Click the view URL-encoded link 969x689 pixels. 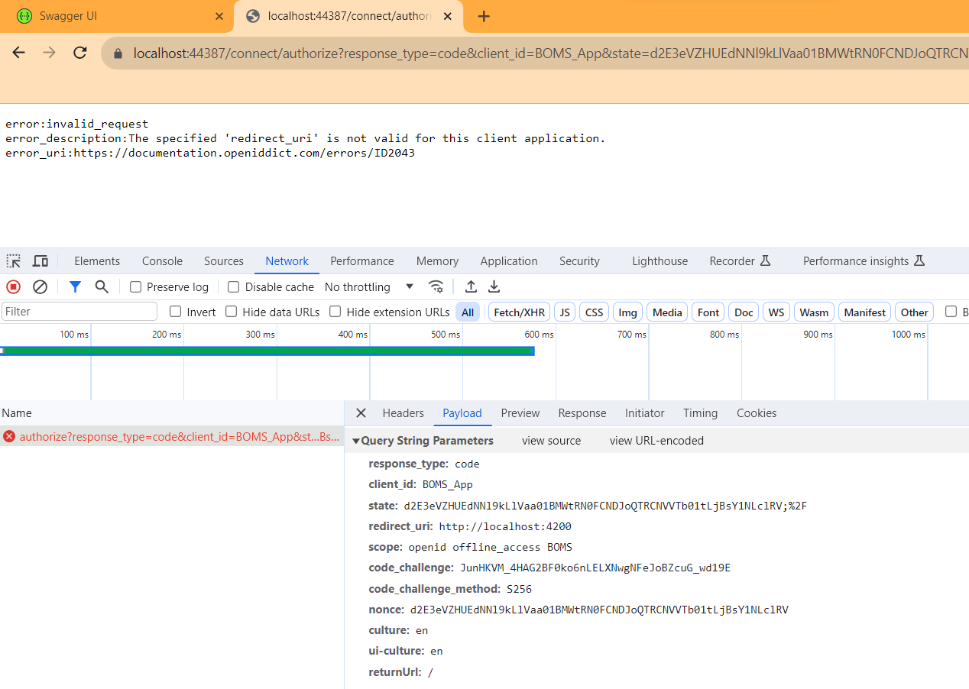[656, 441]
